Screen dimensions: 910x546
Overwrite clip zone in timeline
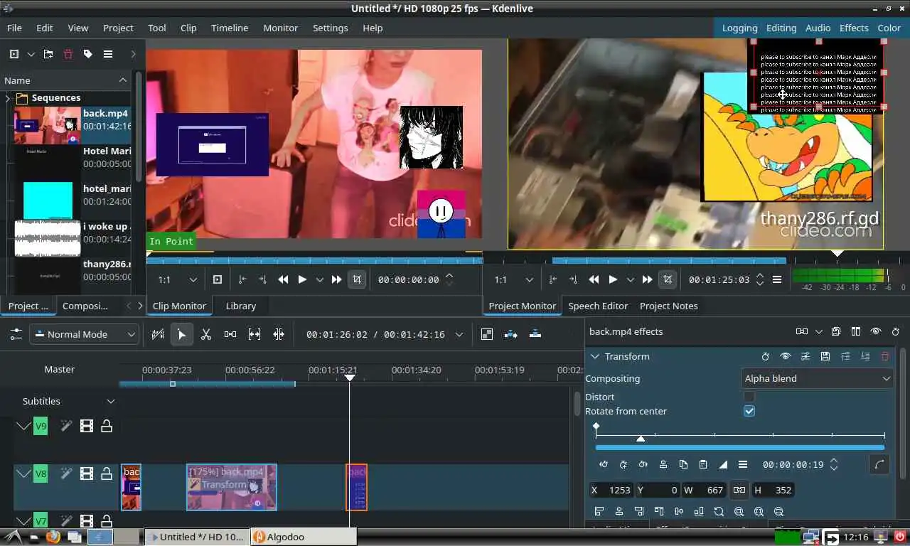click(535, 334)
